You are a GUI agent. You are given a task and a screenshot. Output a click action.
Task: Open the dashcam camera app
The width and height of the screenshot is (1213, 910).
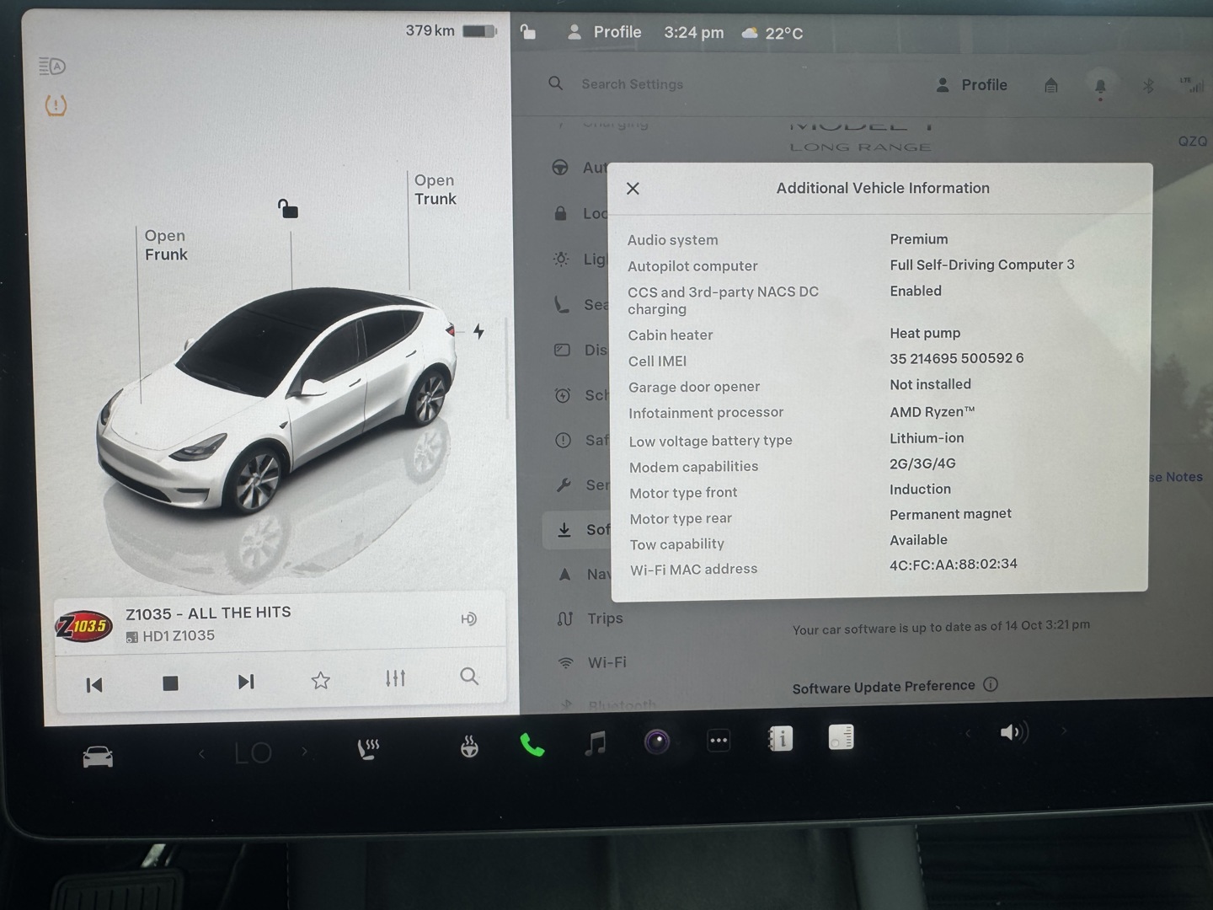tap(657, 741)
